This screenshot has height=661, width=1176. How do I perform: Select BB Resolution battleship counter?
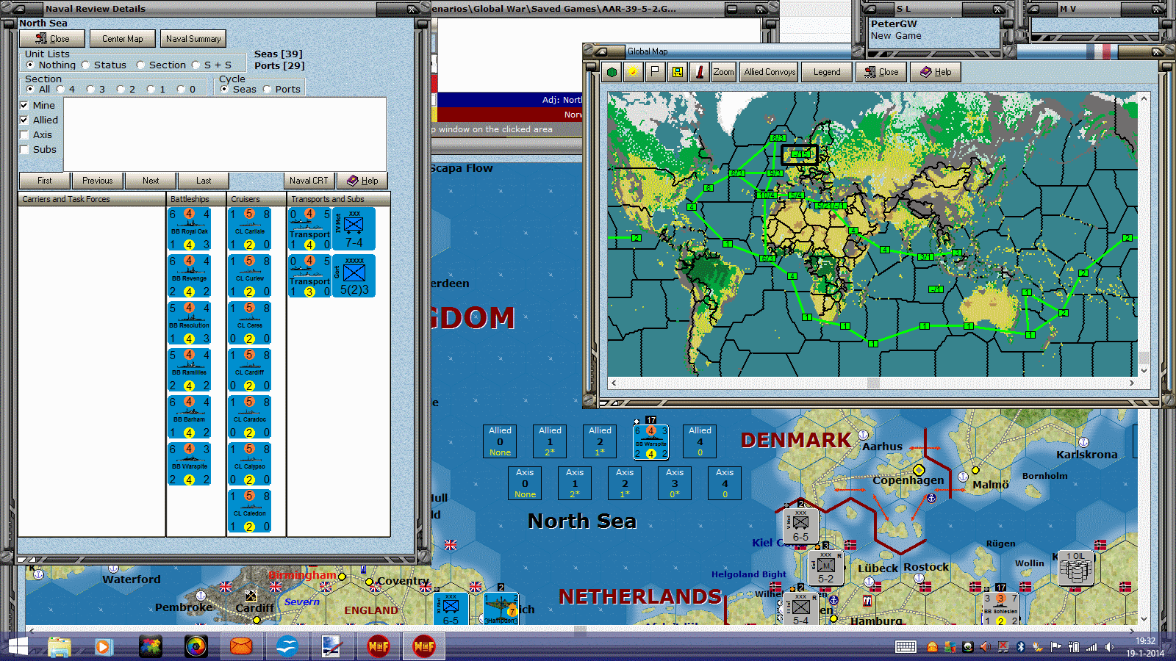click(x=190, y=323)
